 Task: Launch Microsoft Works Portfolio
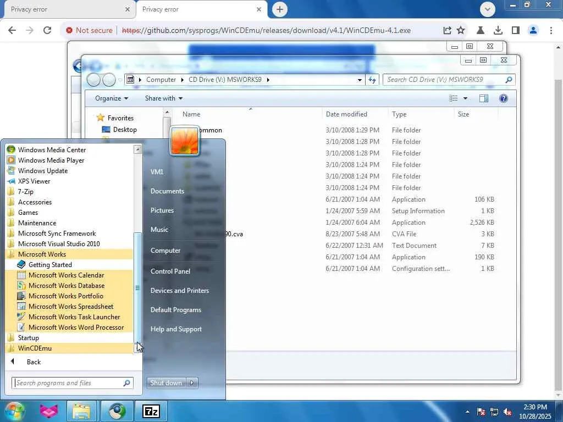click(x=66, y=296)
